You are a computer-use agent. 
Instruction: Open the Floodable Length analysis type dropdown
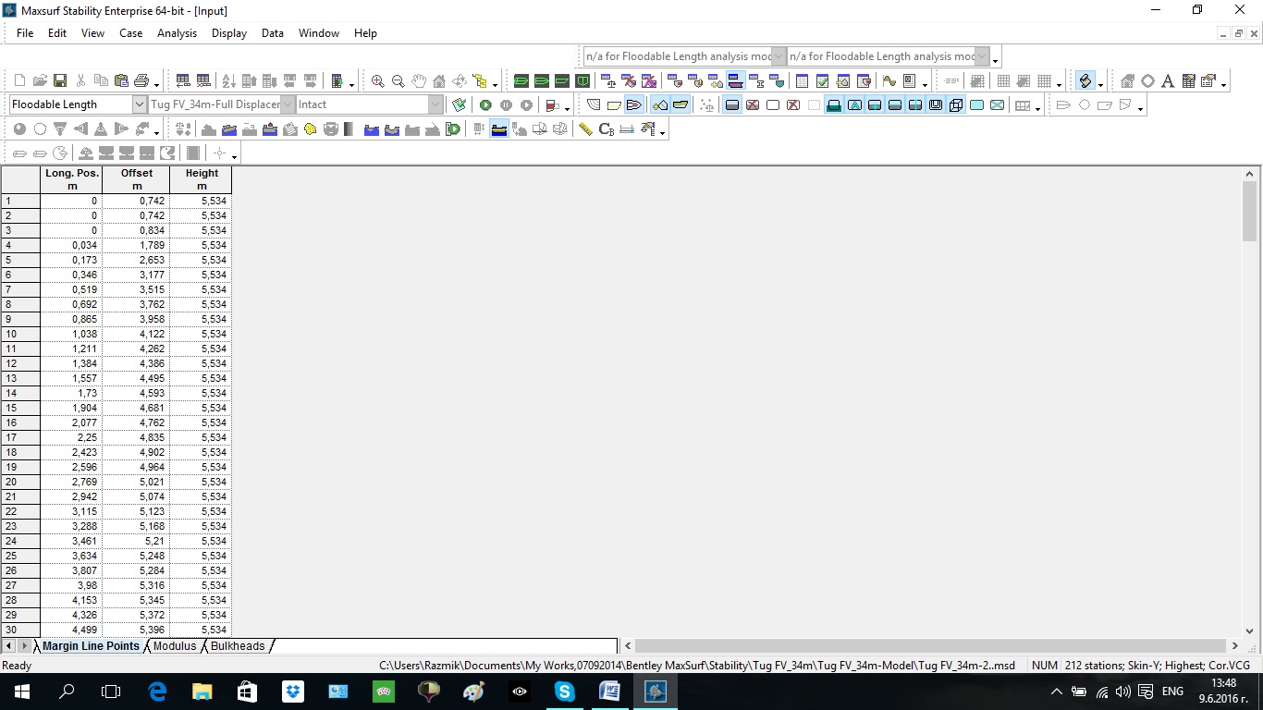pos(140,105)
